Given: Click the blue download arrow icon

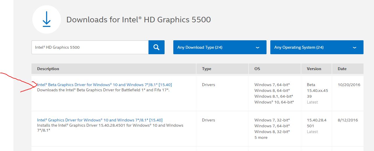Looking at the screenshot, I should point(47,20).
